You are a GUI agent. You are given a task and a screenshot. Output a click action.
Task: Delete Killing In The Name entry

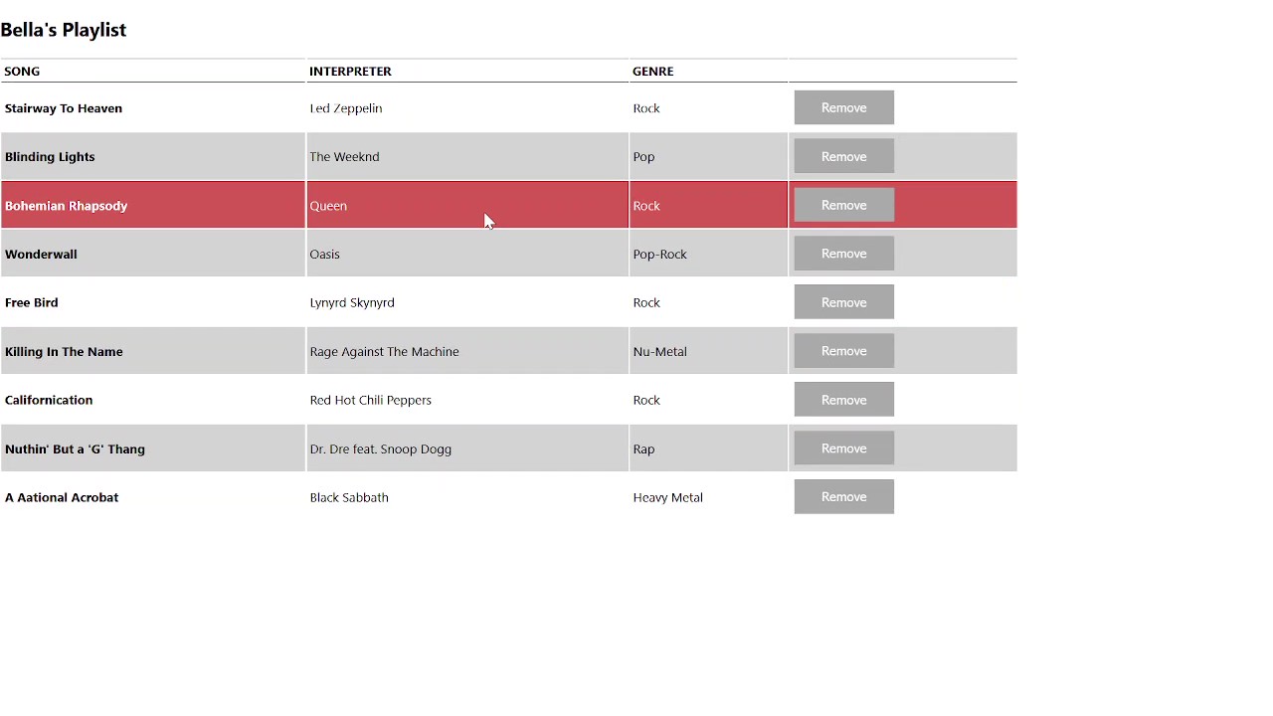(843, 351)
